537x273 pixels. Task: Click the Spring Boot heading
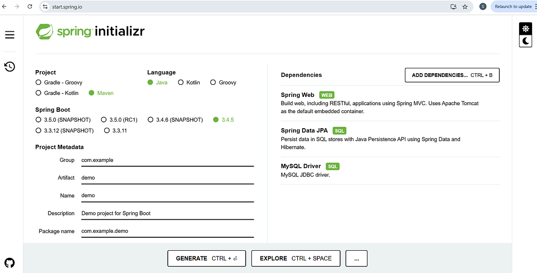(x=53, y=109)
